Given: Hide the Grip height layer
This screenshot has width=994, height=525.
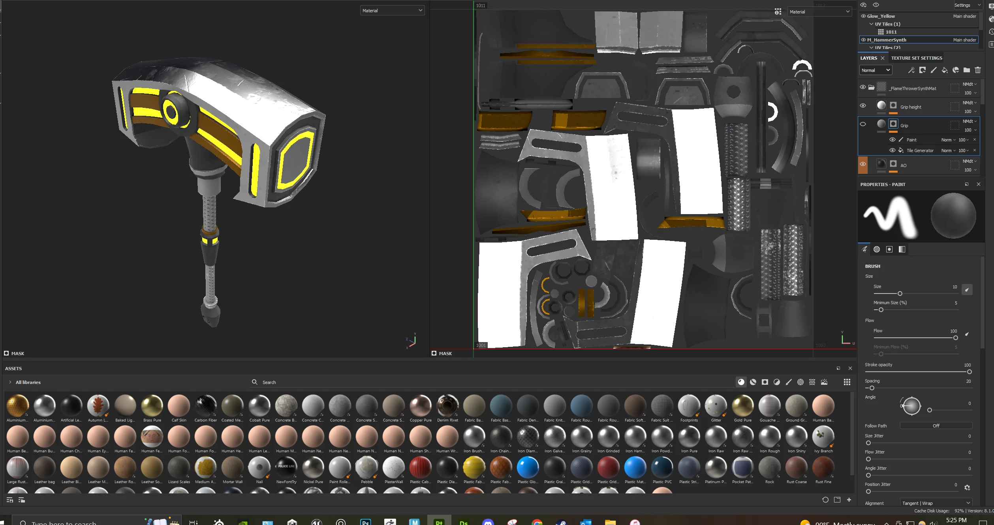Looking at the screenshot, I should (863, 105).
